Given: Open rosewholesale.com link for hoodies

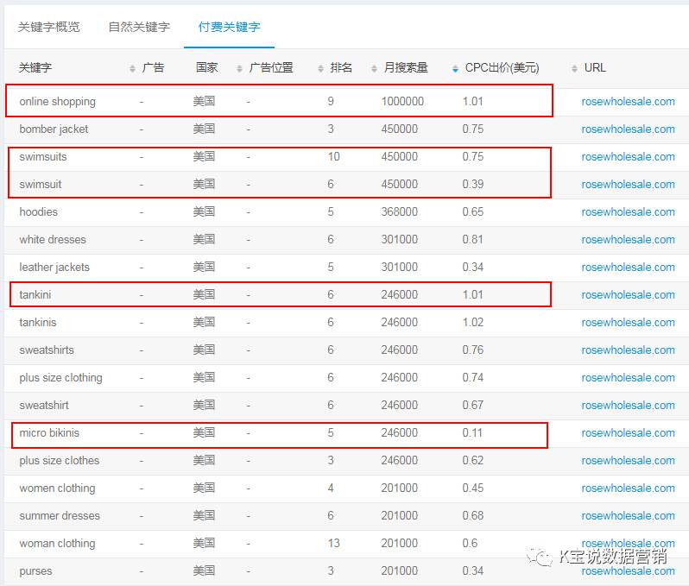Looking at the screenshot, I should point(628,212).
